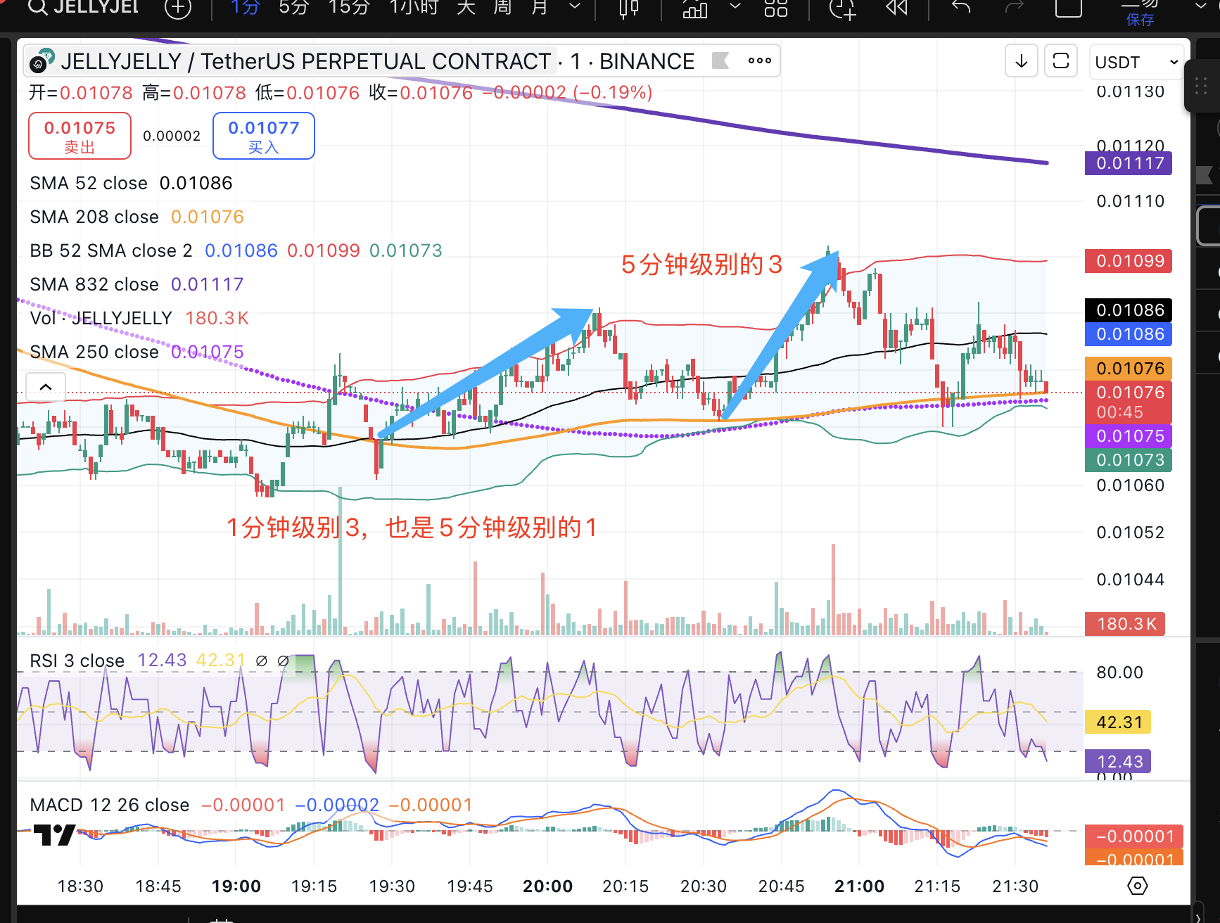Select the 周 (weekly) timeframe
The width and height of the screenshot is (1220, 923).
[502, 8]
